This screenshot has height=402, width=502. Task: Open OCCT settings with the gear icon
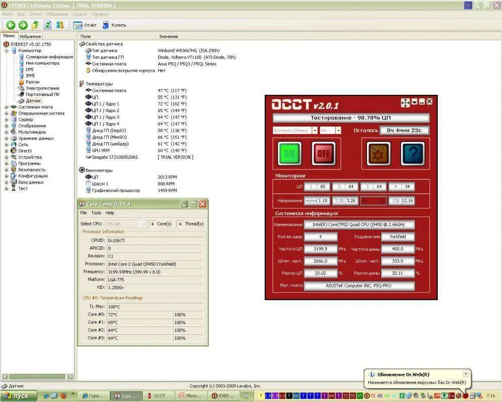(x=378, y=154)
